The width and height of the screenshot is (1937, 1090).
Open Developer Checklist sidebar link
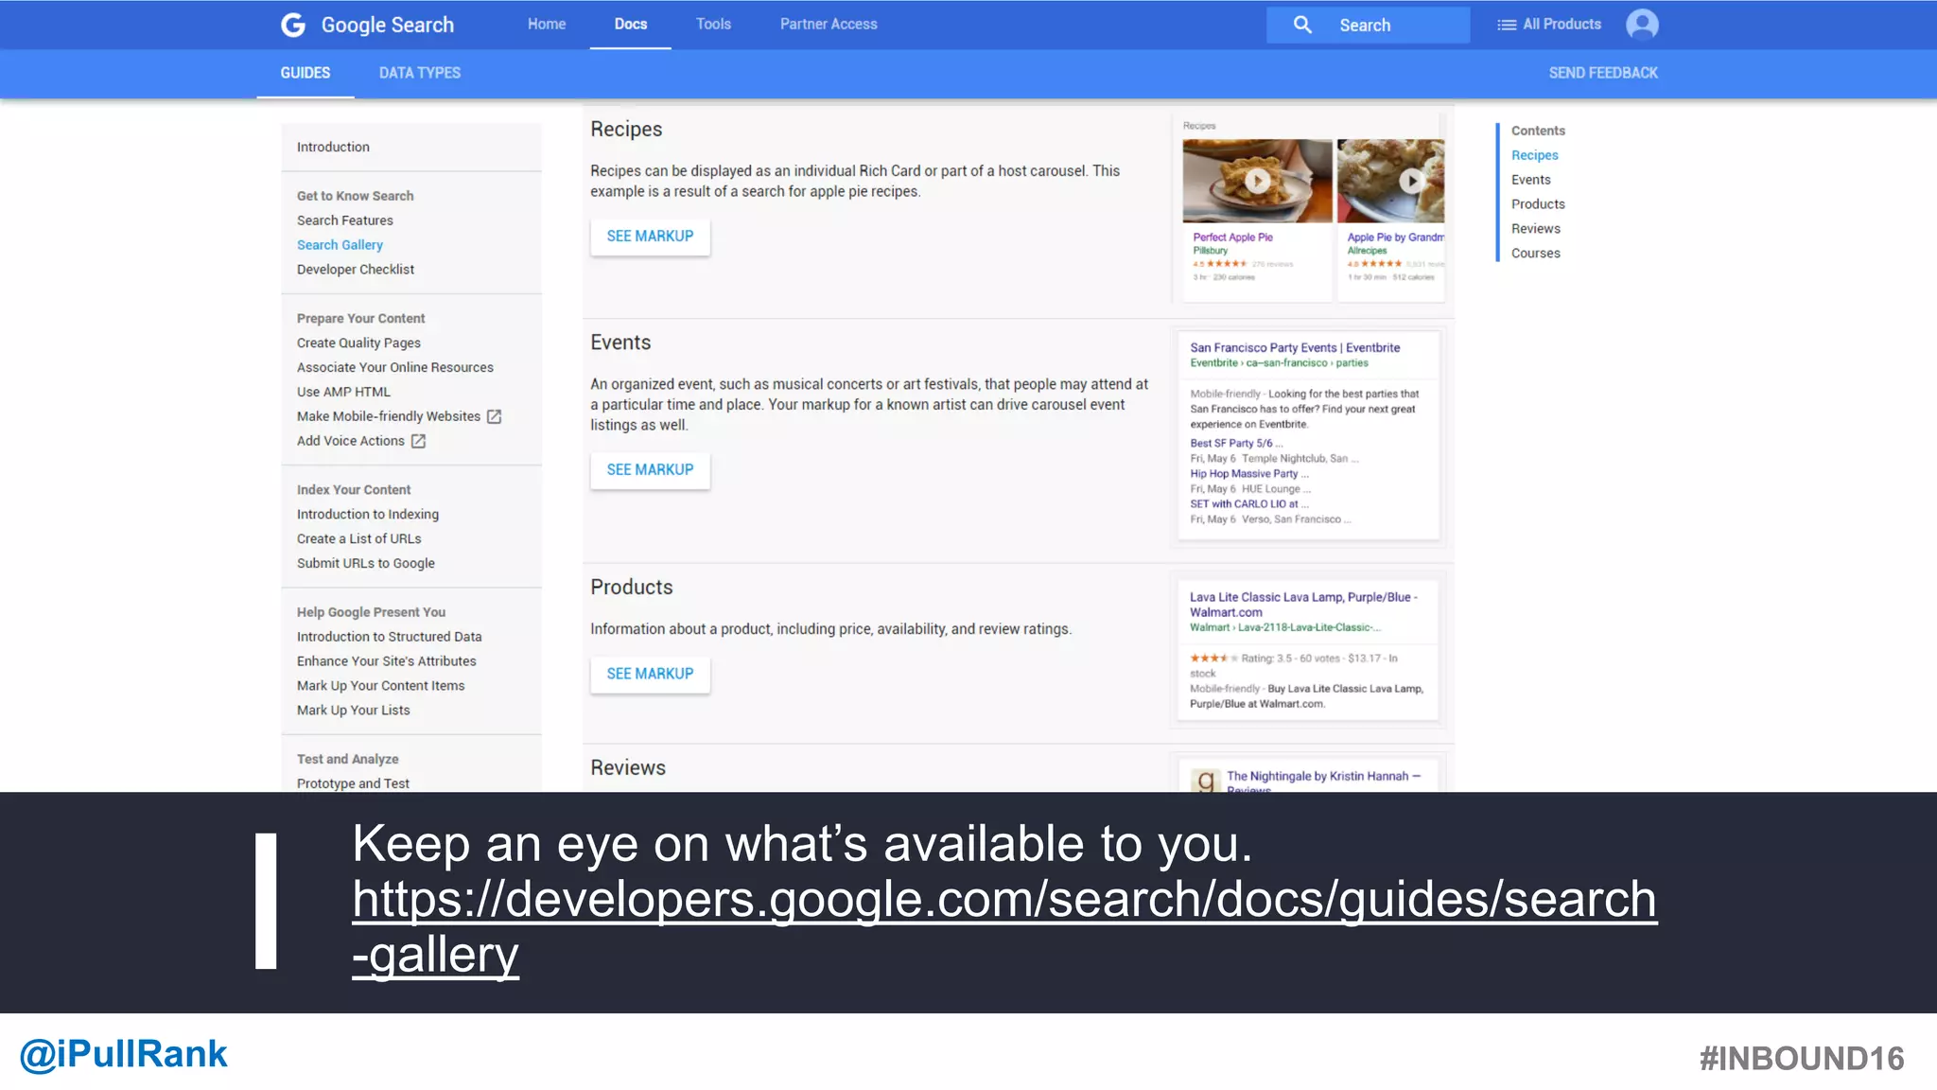pos(356,270)
